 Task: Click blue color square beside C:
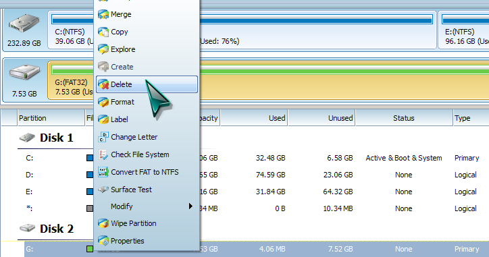90,158
